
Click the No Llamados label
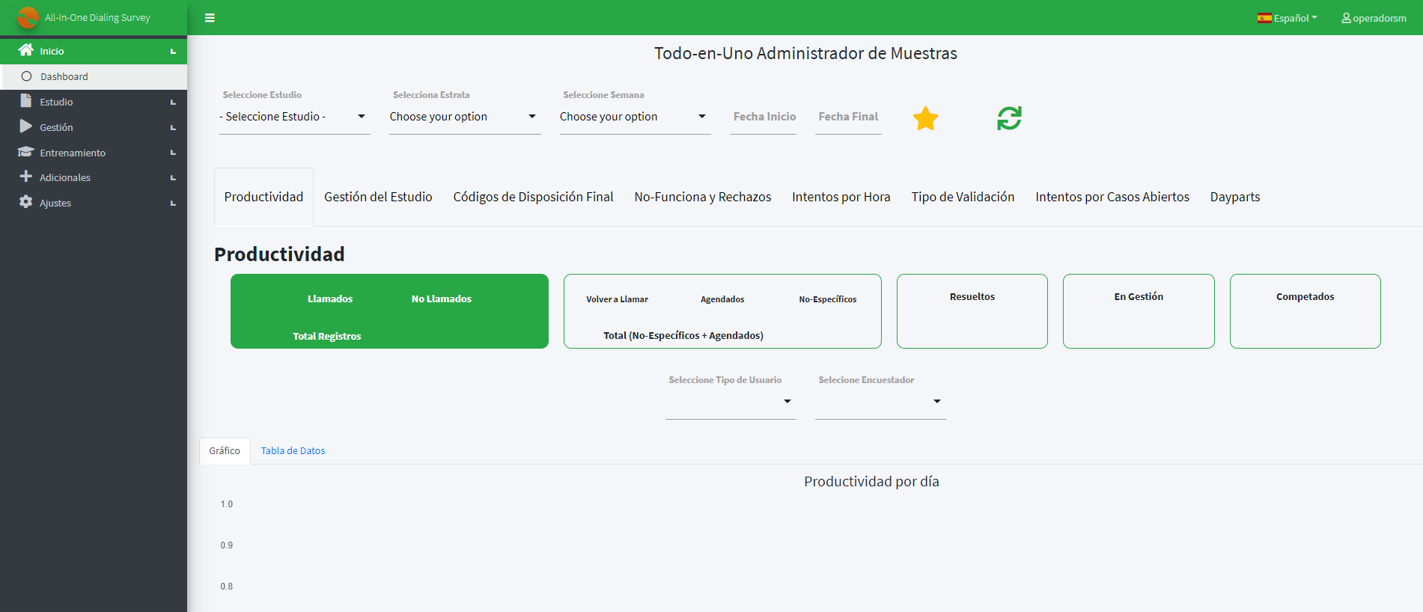(x=442, y=299)
